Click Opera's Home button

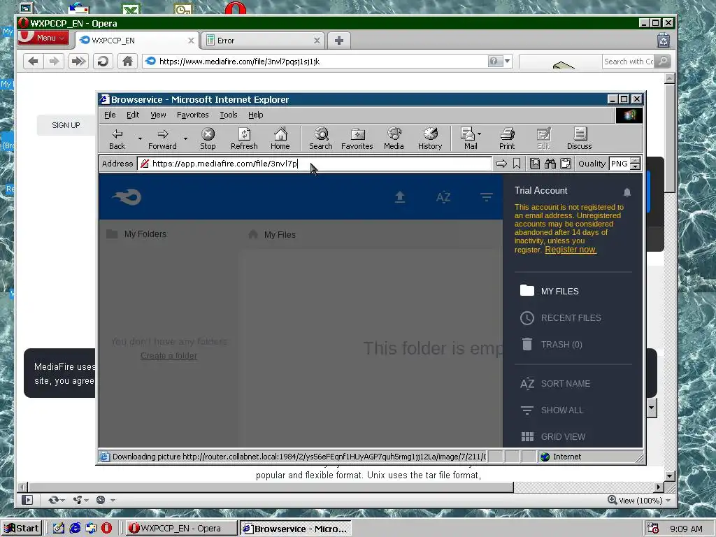(127, 62)
